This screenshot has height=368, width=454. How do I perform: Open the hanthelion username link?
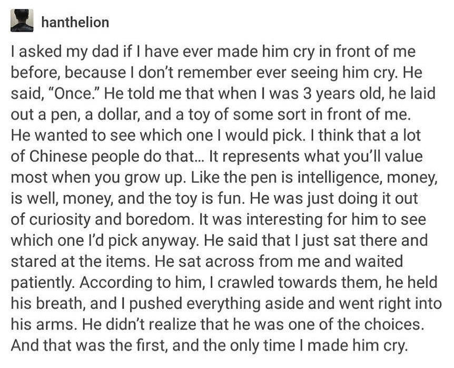click(75, 22)
